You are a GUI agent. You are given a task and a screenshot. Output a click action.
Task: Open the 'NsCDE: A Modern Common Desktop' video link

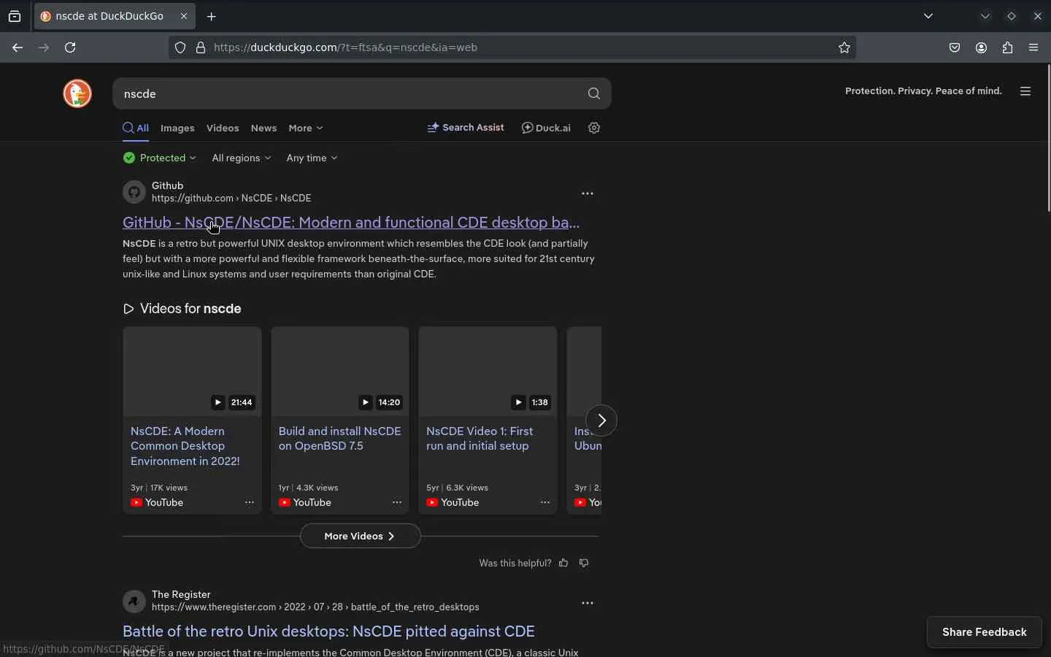185,446
